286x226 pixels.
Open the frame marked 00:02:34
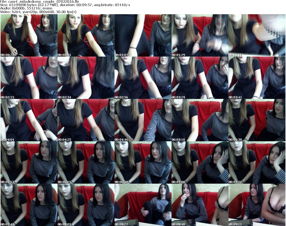(x=86, y=78)
